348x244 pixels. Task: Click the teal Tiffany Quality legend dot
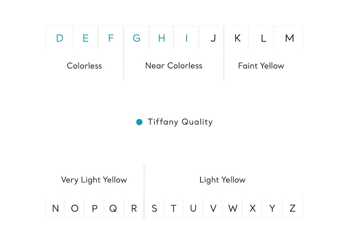click(139, 122)
